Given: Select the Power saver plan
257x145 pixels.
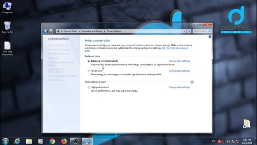Looking at the screenshot, I should click(89, 71).
